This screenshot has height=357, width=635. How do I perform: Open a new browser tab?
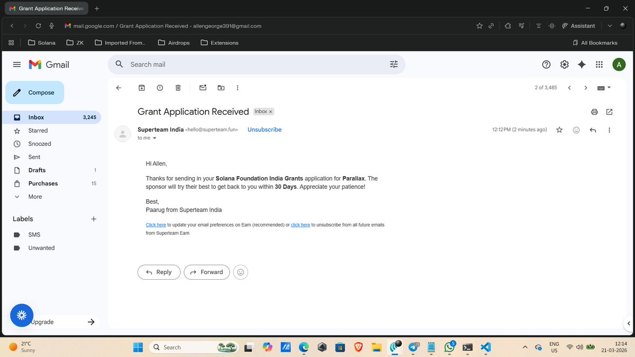pyautogui.click(x=97, y=8)
